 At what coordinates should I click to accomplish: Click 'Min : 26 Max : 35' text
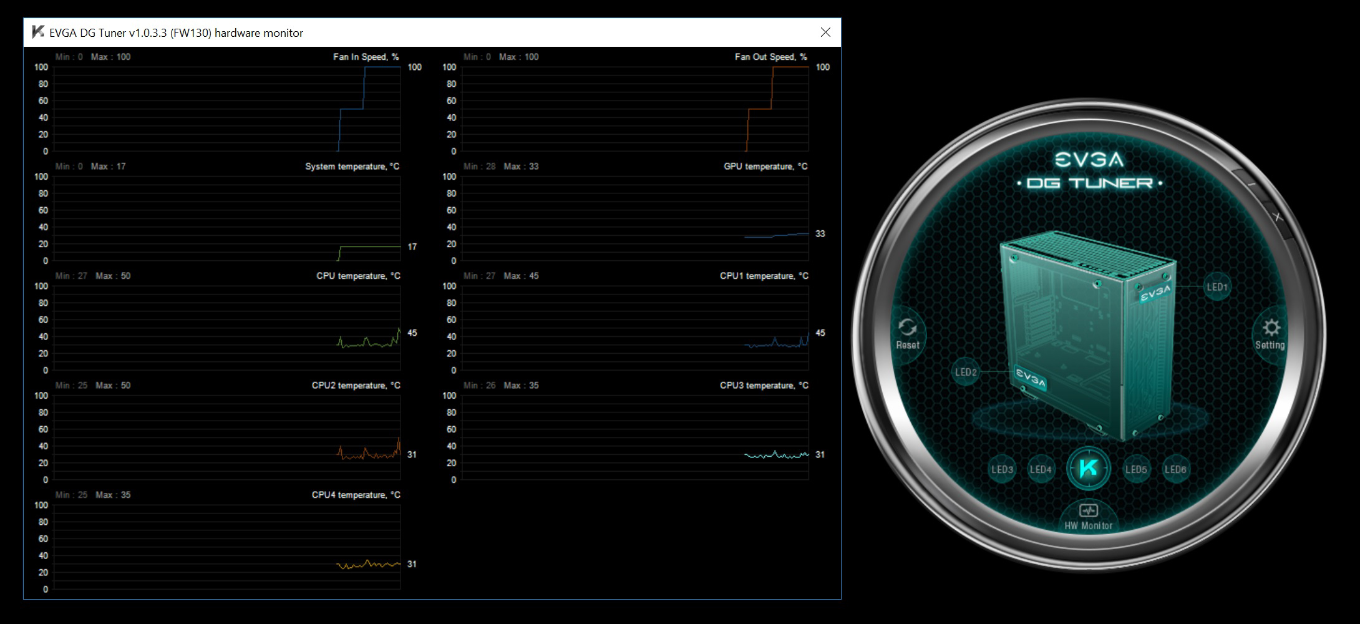click(x=501, y=386)
